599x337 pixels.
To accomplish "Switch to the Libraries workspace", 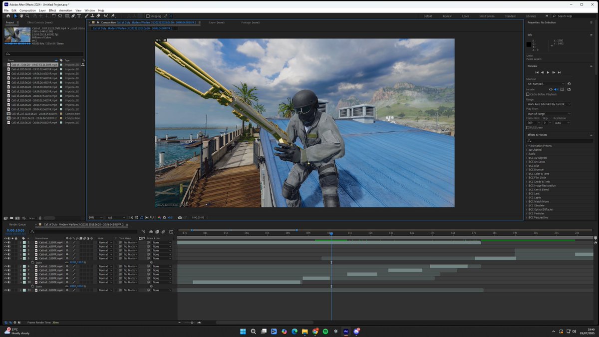I will (x=531, y=16).
